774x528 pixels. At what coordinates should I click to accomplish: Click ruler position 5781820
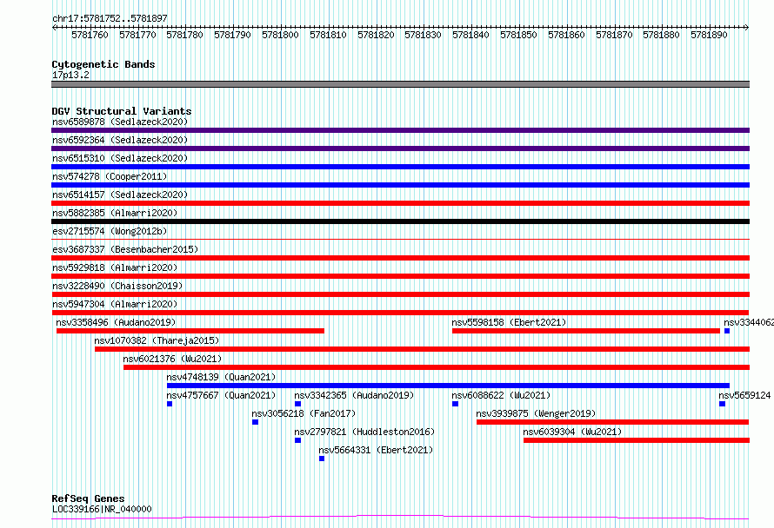click(376, 35)
